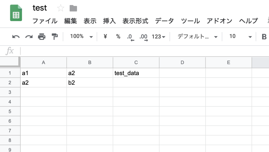The image size is (269, 152).
Task: Open the ファイル menu
Action: pyautogui.click(x=45, y=21)
